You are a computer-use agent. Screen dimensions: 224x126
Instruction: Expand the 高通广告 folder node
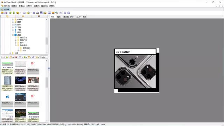click(x=15, y=40)
